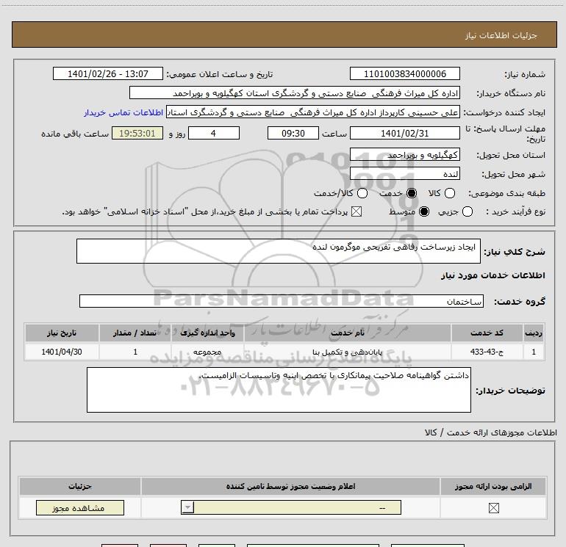Click the اطلاعات مجوزهای ارائه خدمت / کالا heading
Image resolution: width=566 pixels, height=547 pixels.
pos(491,432)
